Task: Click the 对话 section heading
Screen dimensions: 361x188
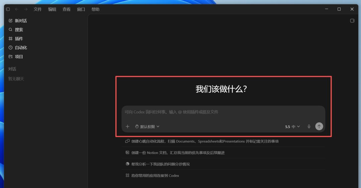Action: tap(12, 69)
